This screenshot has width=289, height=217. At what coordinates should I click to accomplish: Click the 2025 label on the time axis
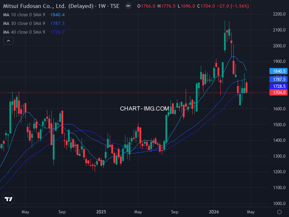click(x=101, y=212)
